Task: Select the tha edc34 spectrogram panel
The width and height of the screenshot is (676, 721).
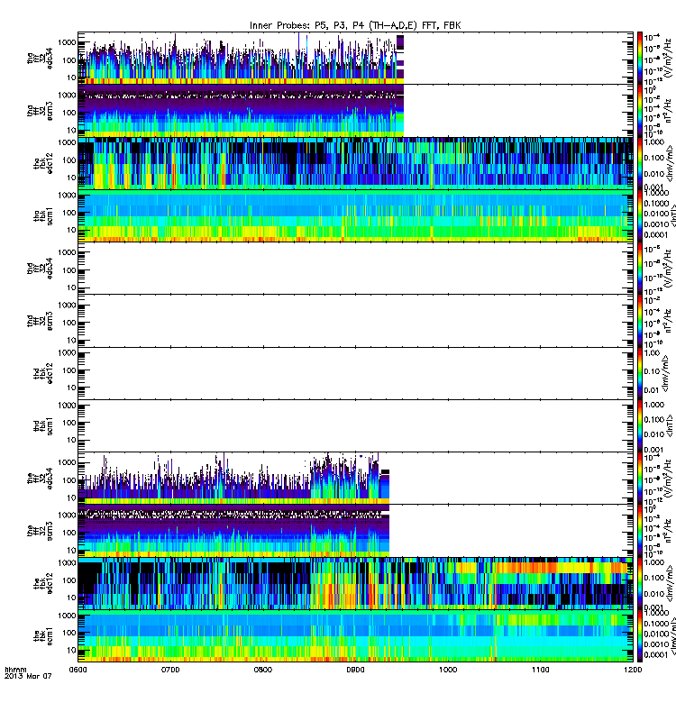Action: [x=355, y=58]
